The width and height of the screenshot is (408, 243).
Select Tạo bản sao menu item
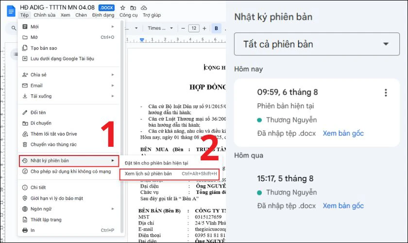[68, 48]
